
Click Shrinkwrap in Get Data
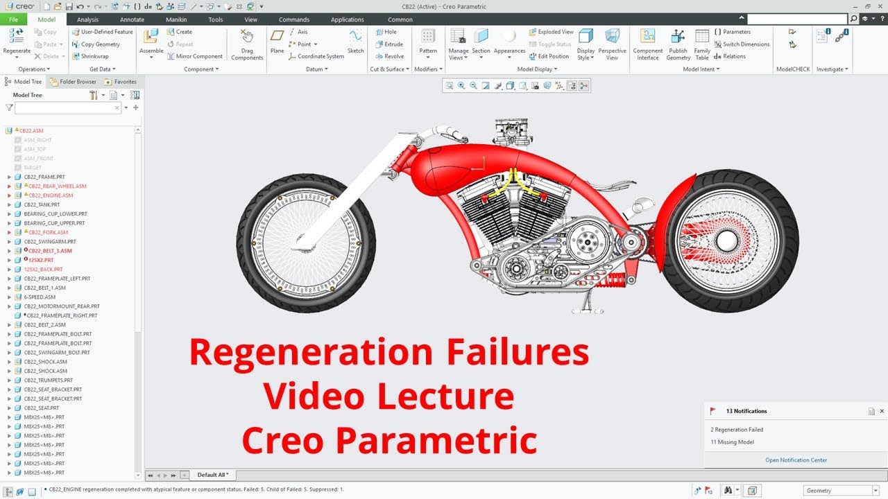click(90, 57)
